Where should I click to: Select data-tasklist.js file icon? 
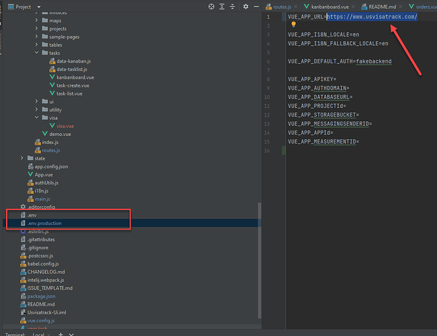tap(52, 69)
